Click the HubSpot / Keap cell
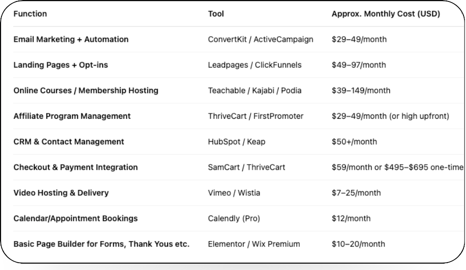466x270 pixels. [x=236, y=142]
